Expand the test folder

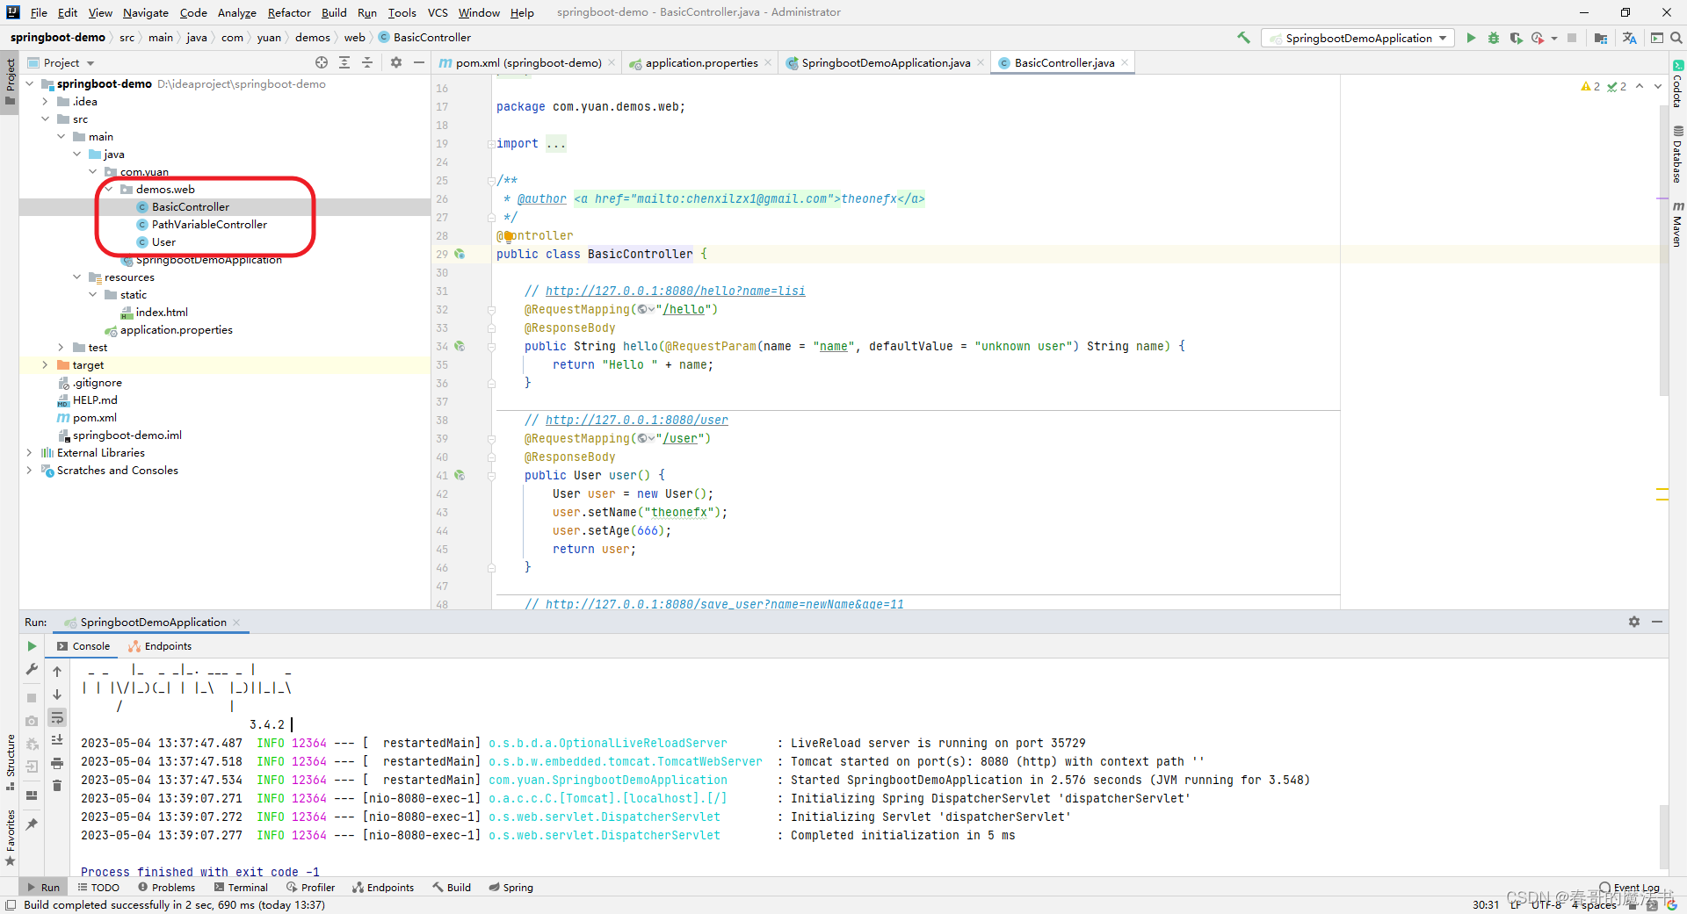tap(61, 347)
